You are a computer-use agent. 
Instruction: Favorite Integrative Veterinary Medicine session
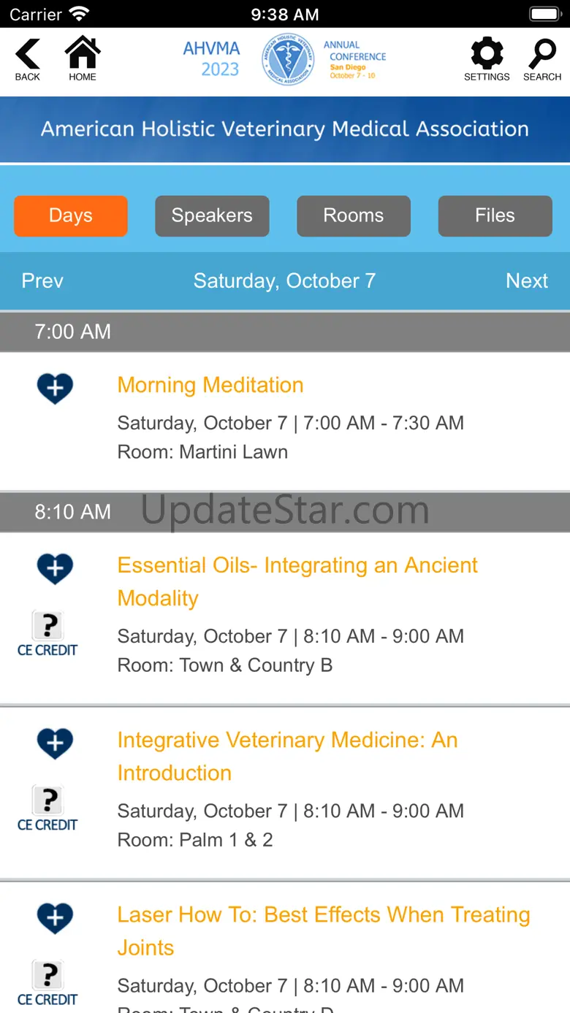(x=55, y=743)
